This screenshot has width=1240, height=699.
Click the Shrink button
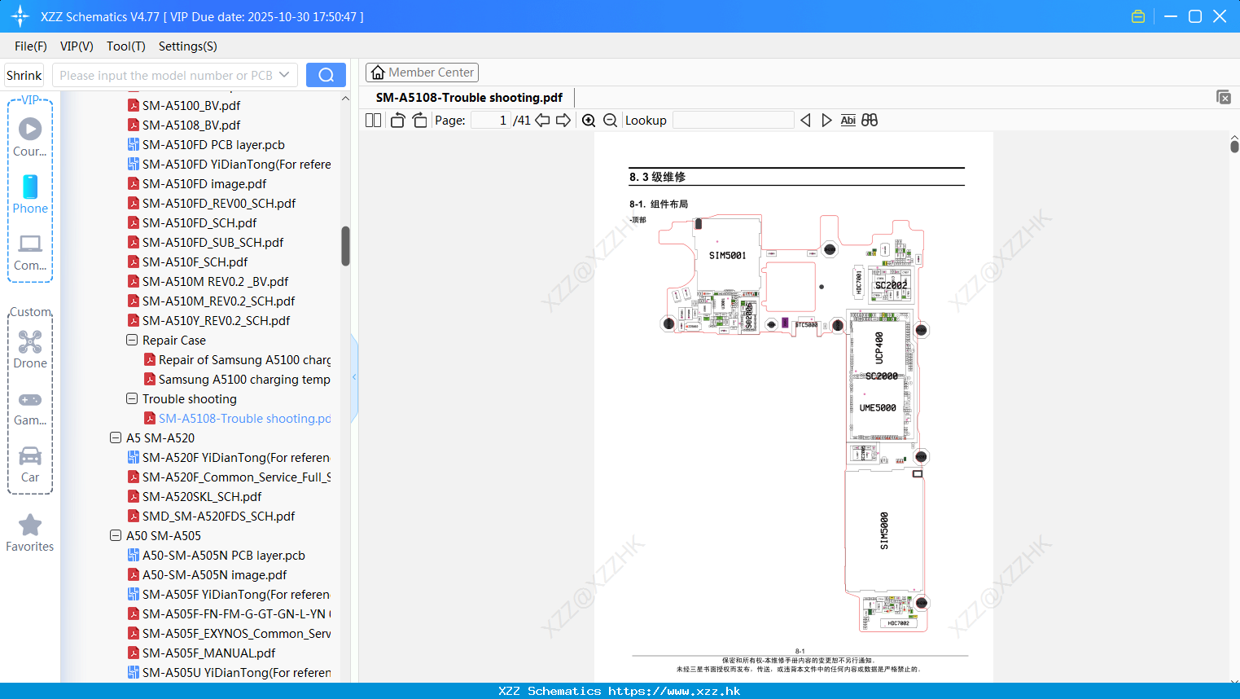coord(24,75)
